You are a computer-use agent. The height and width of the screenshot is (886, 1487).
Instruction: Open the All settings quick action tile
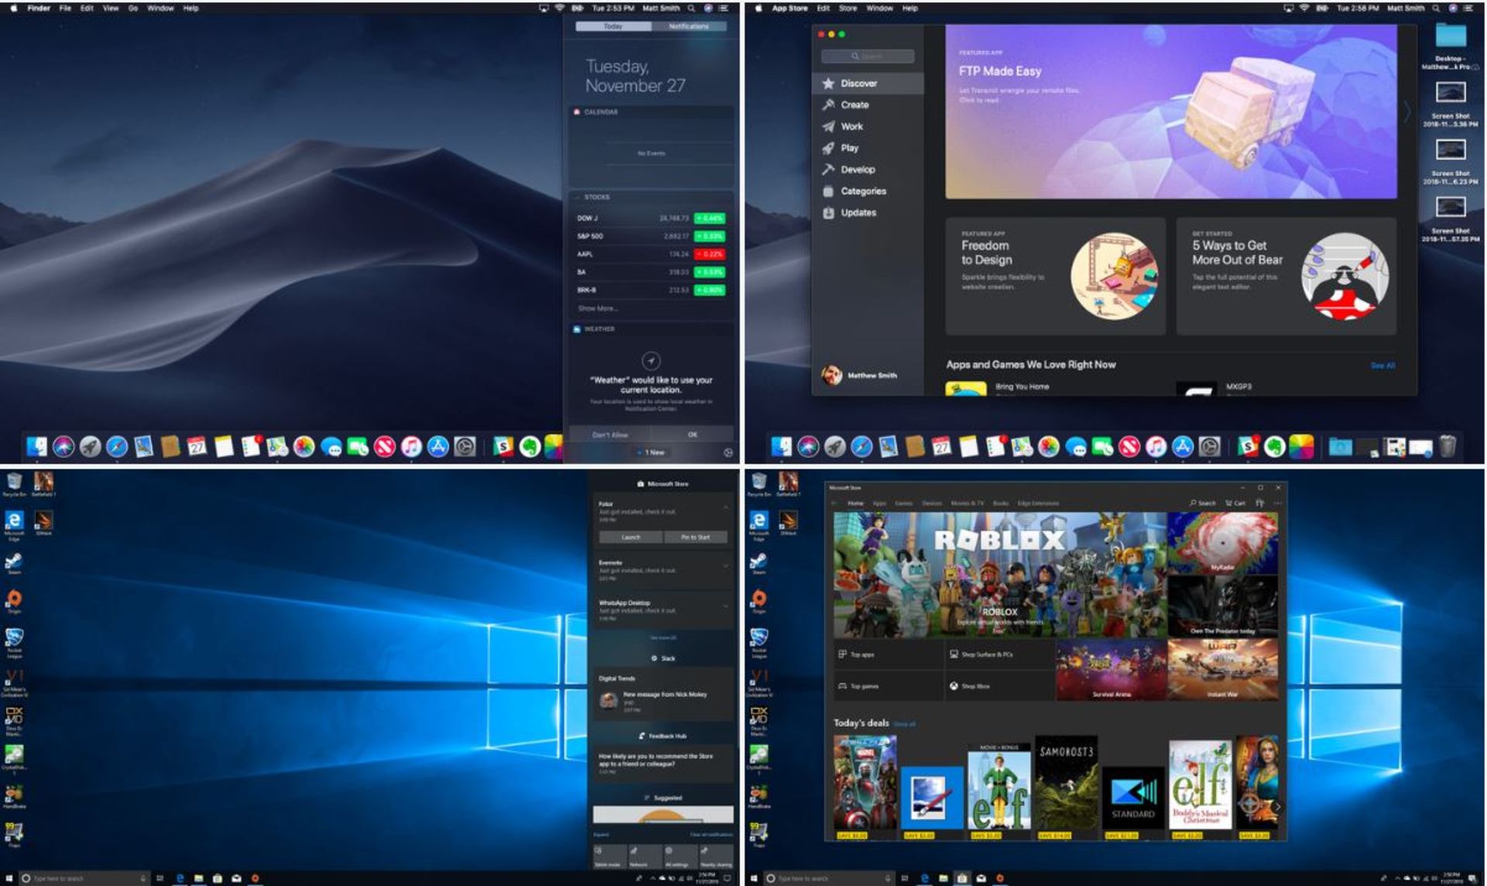pos(680,857)
